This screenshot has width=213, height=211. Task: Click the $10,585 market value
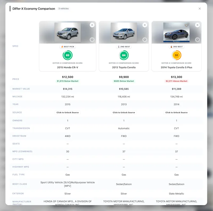tap(124, 89)
